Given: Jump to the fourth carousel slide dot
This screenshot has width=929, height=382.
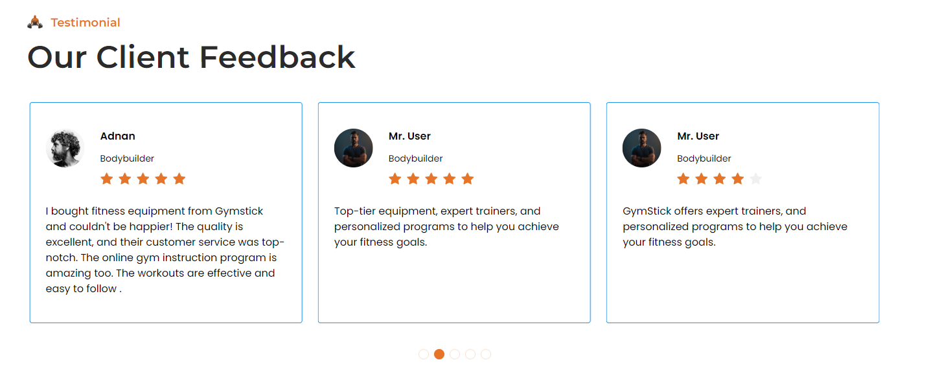Looking at the screenshot, I should 470,354.
